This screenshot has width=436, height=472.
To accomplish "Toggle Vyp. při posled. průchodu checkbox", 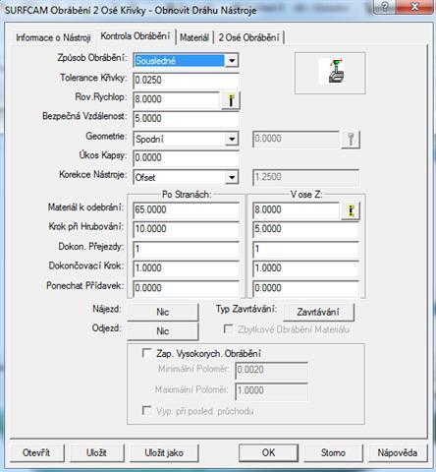I will [x=146, y=410].
